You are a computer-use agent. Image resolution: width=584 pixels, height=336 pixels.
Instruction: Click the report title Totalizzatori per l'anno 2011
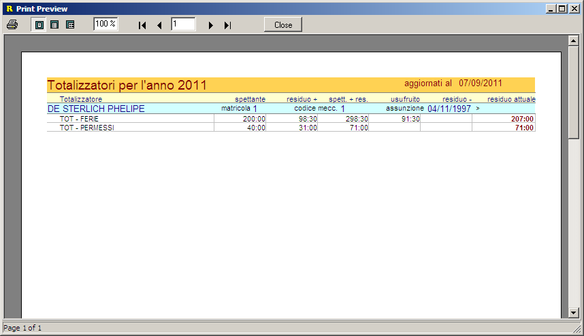(x=127, y=86)
